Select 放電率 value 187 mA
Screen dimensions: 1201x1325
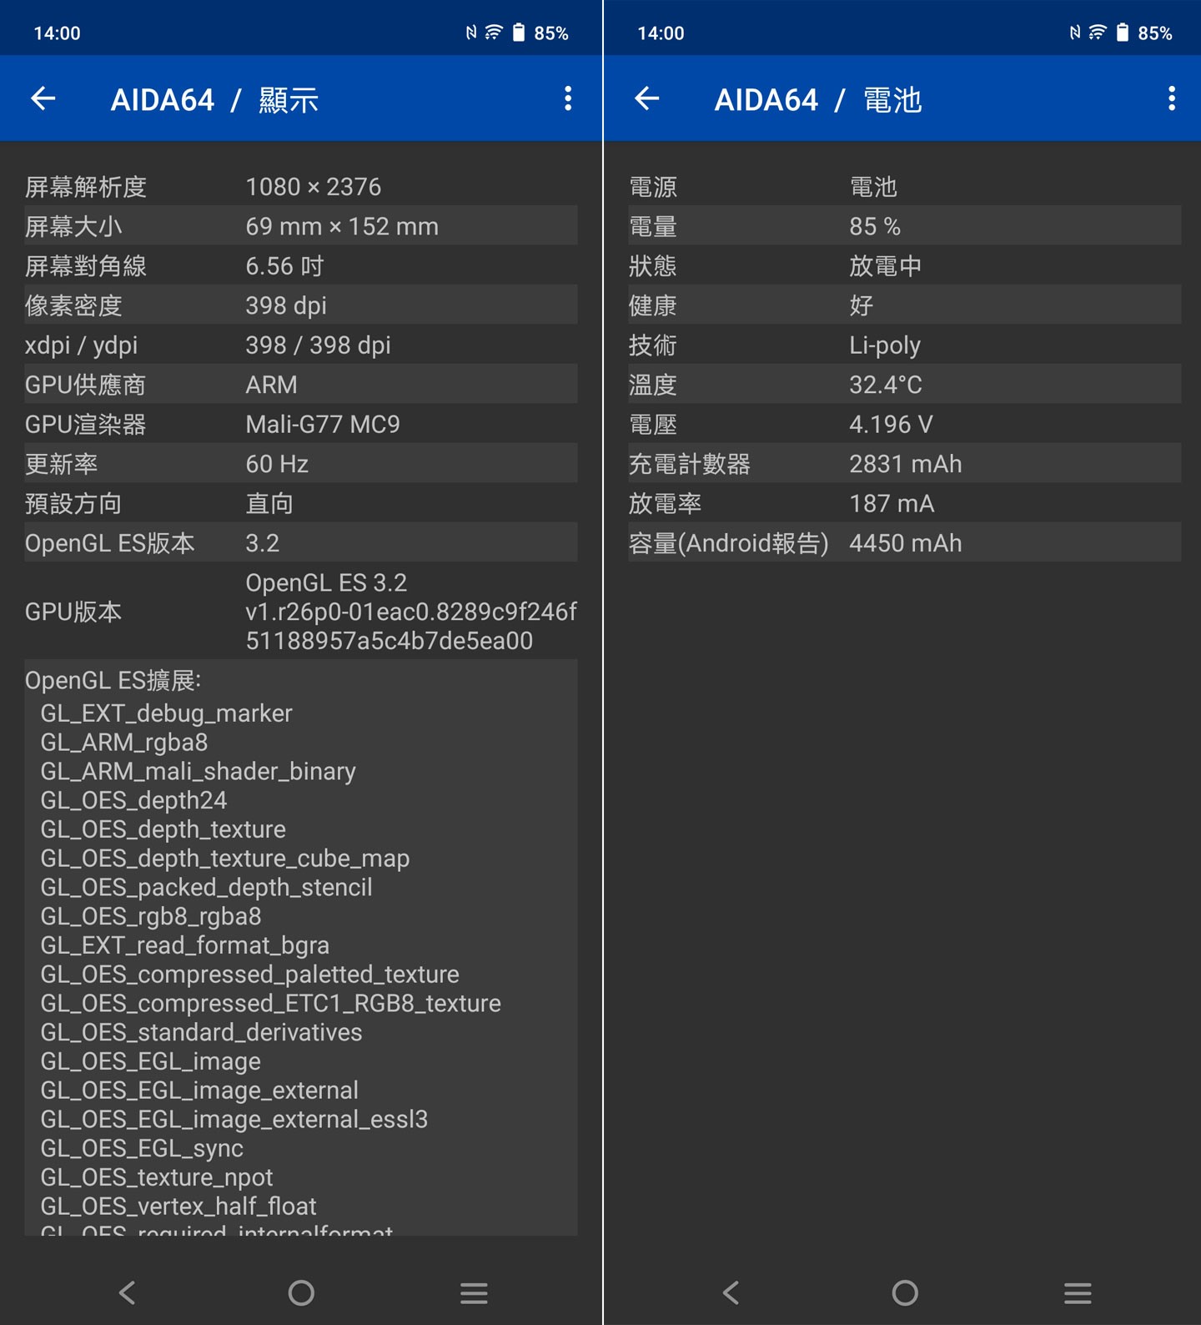pos(892,503)
